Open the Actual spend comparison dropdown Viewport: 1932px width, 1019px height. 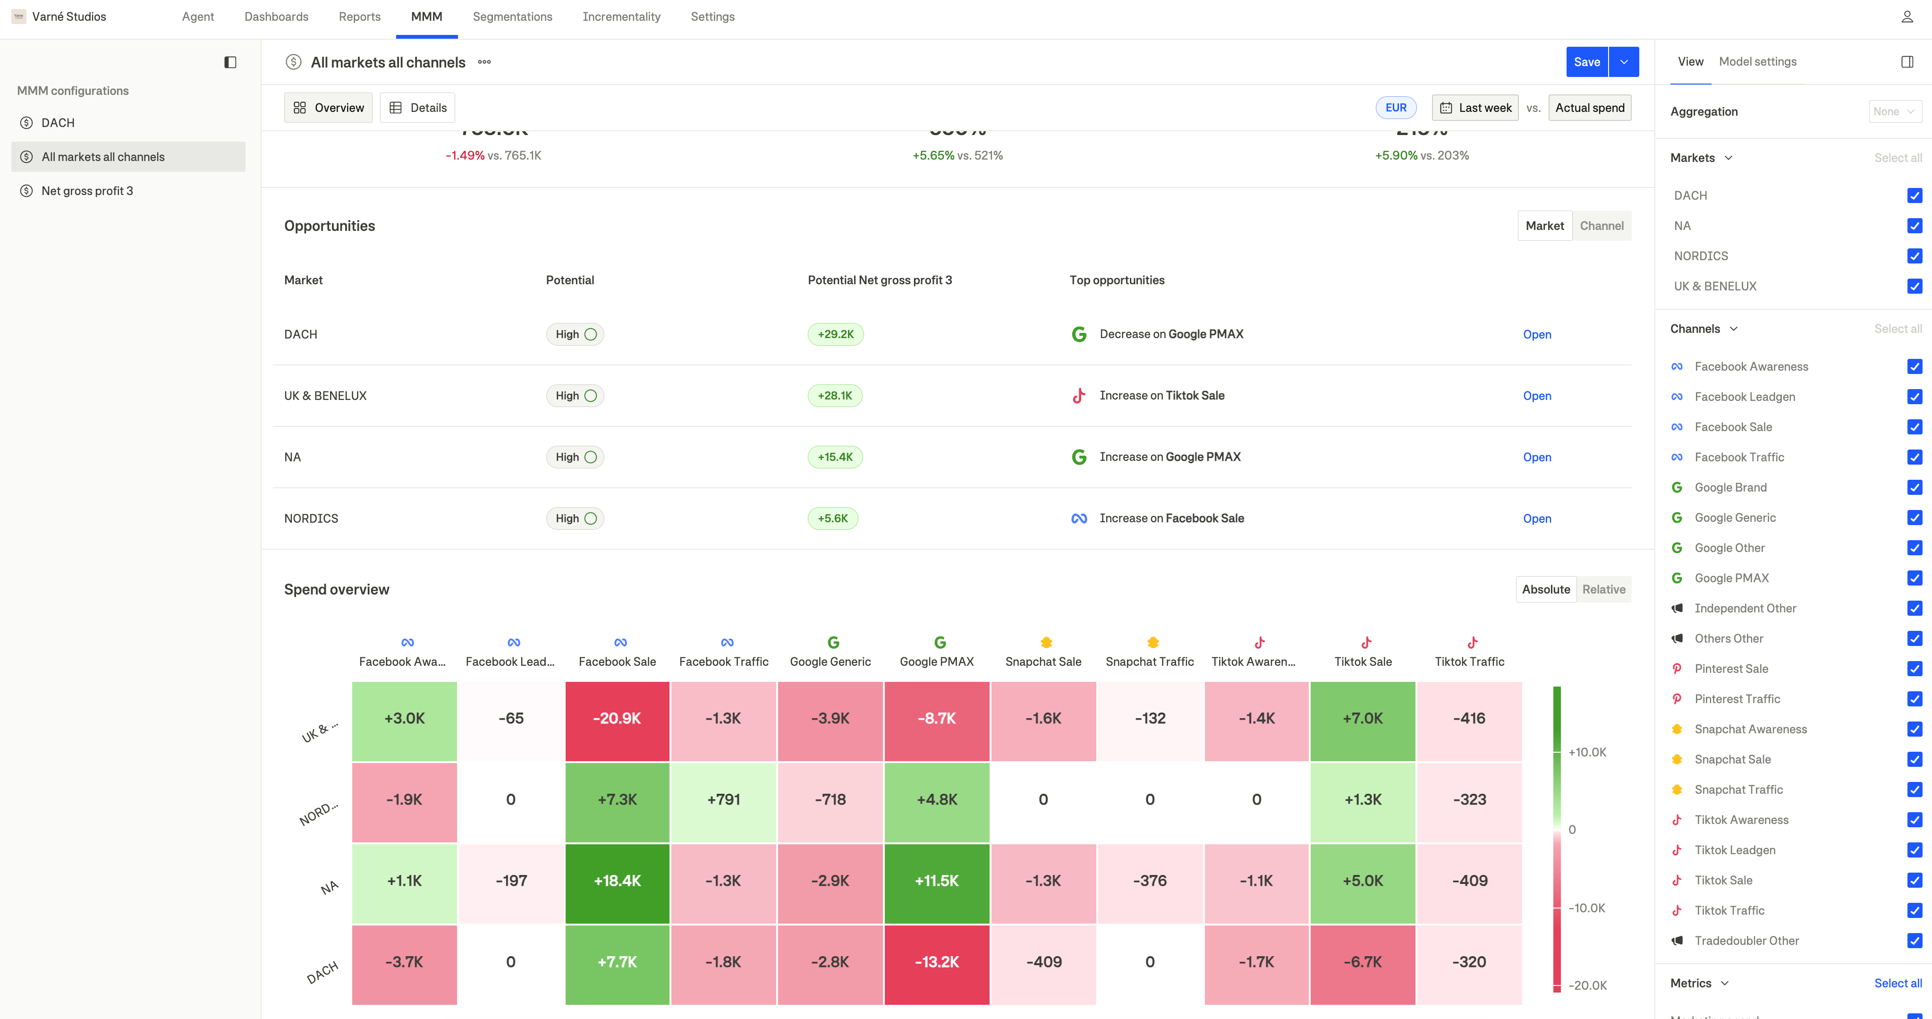pyautogui.click(x=1589, y=108)
